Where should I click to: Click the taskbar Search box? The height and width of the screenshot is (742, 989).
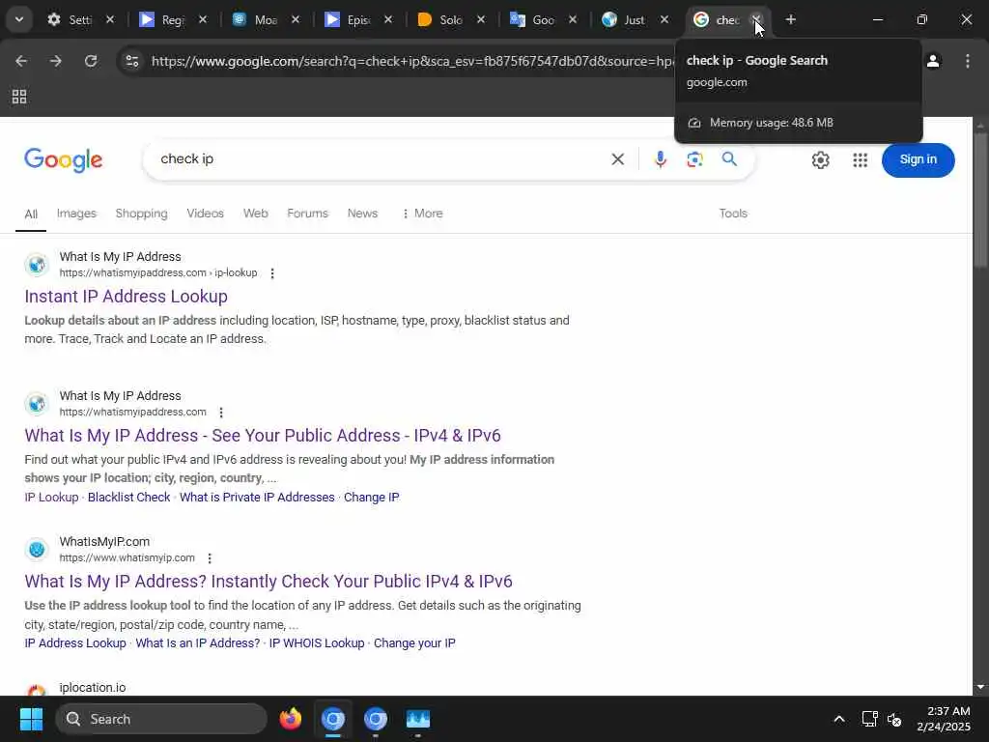[161, 719]
